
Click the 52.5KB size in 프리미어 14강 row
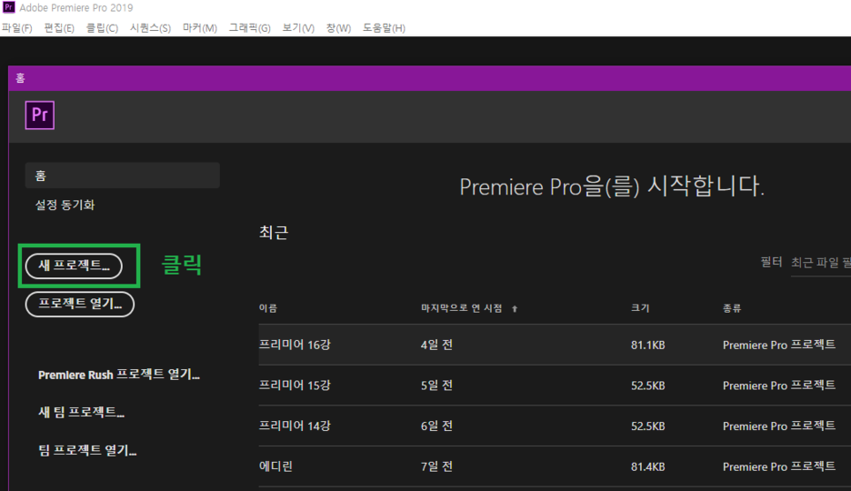coord(648,426)
